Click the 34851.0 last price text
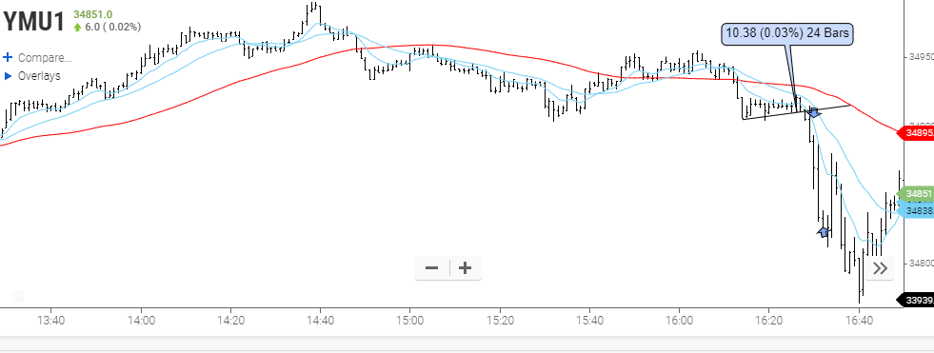Viewport: 934px width, 353px height. pyautogui.click(x=93, y=14)
